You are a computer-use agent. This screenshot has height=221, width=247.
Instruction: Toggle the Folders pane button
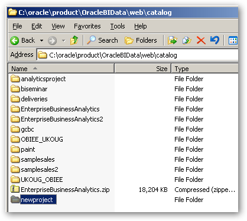(x=141, y=40)
